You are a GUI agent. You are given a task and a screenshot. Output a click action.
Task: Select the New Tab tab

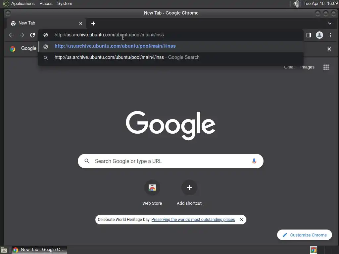tap(46, 23)
